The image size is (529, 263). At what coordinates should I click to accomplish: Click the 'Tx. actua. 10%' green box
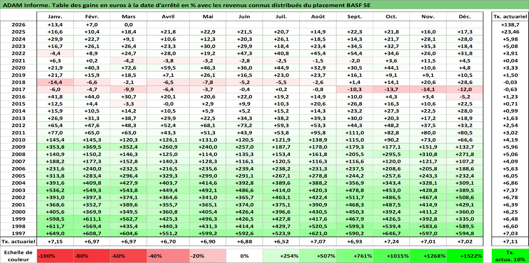point(510,256)
